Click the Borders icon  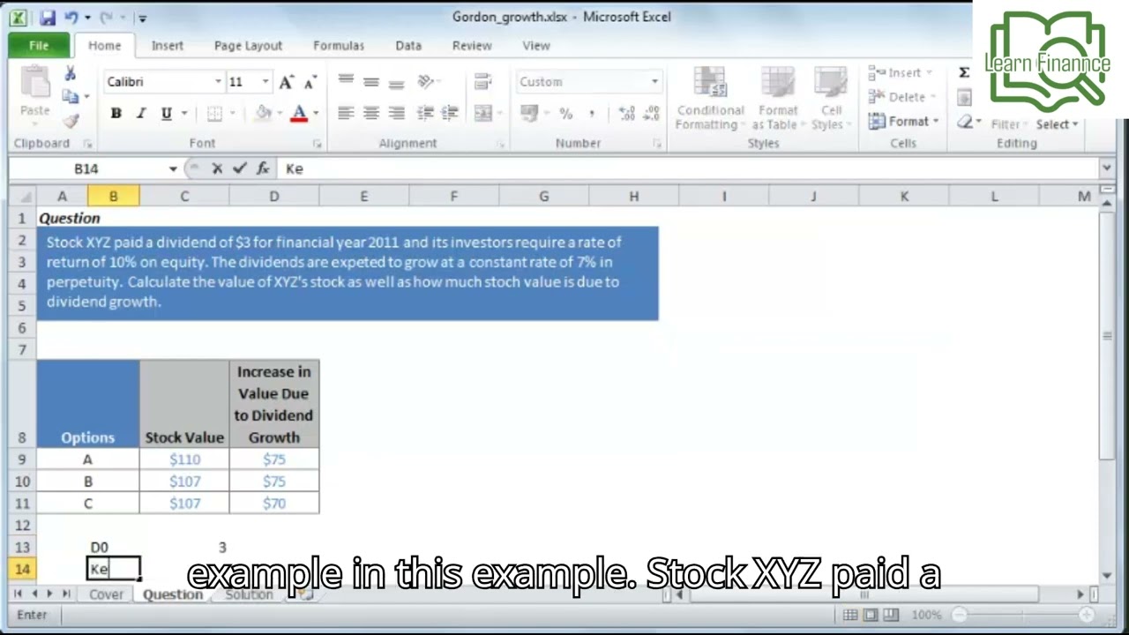[x=214, y=113]
